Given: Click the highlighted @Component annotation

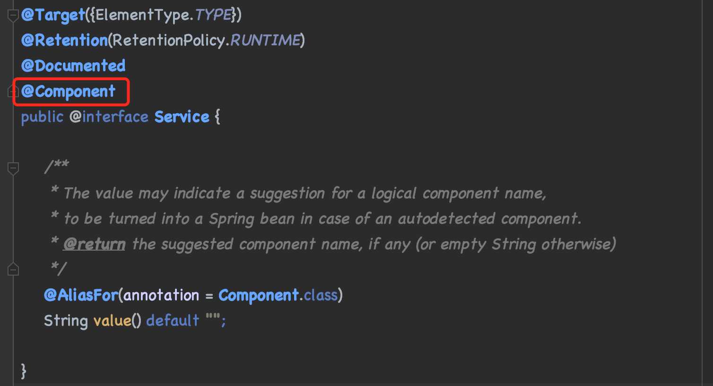Looking at the screenshot, I should tap(69, 92).
